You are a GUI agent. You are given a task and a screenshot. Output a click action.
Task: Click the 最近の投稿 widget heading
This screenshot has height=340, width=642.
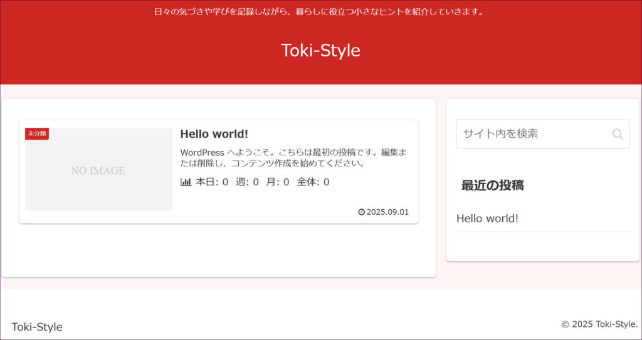(492, 185)
